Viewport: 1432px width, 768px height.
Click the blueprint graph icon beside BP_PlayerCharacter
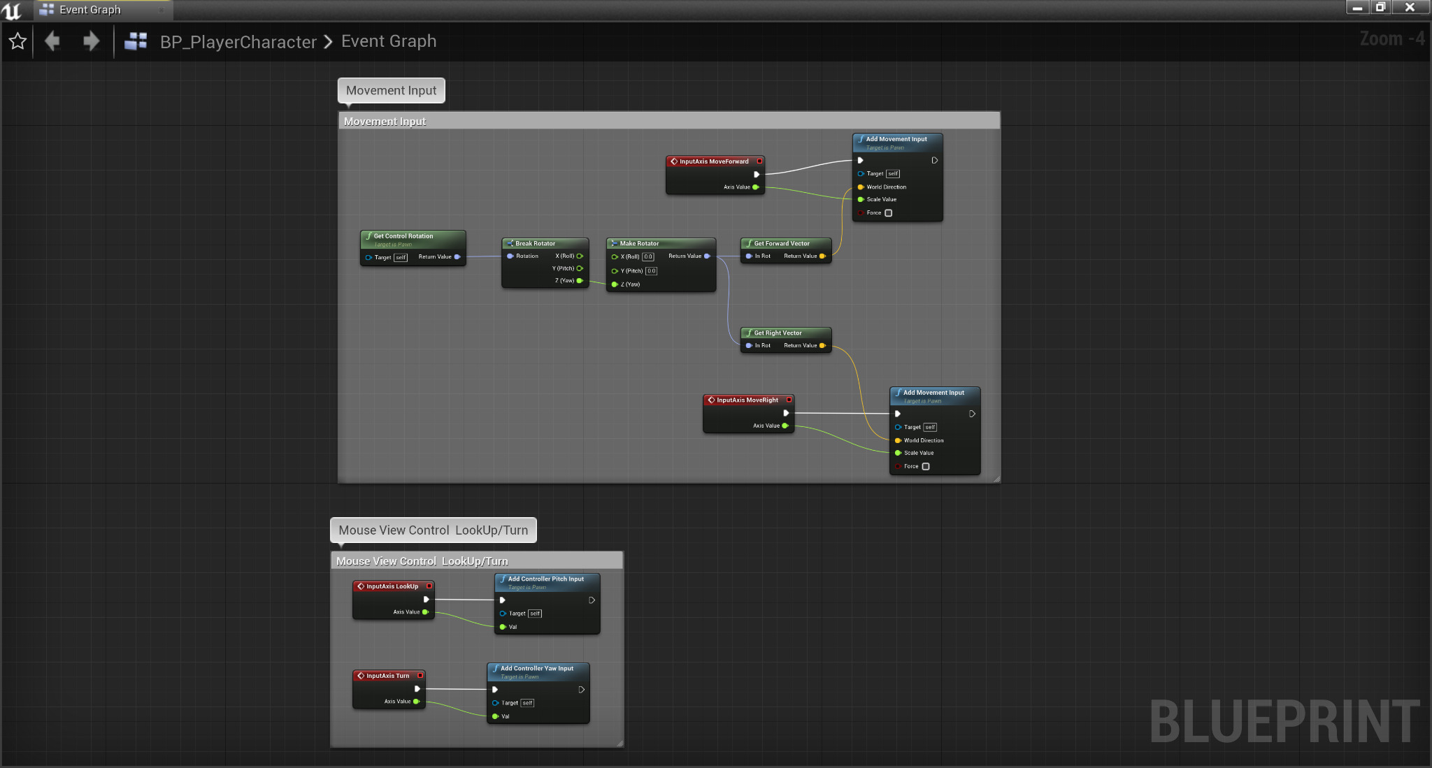coord(136,41)
